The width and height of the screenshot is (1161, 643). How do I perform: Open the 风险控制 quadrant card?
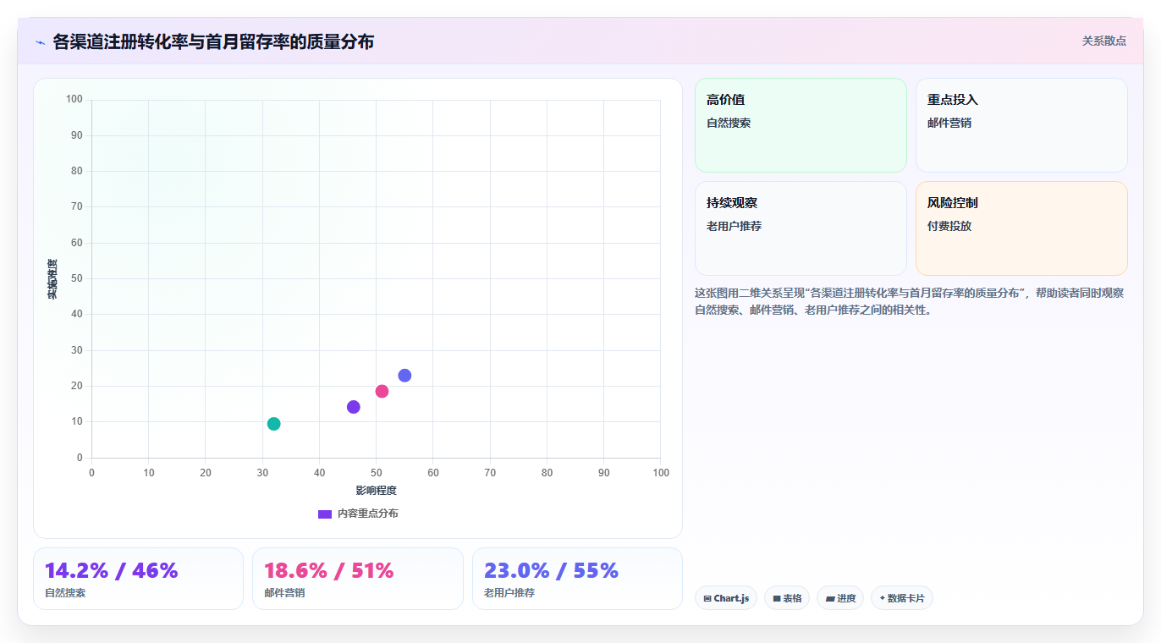(x=1021, y=228)
